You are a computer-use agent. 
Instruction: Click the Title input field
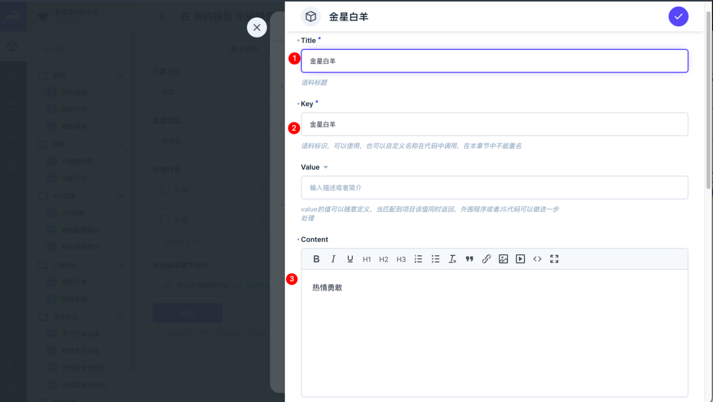pyautogui.click(x=494, y=61)
